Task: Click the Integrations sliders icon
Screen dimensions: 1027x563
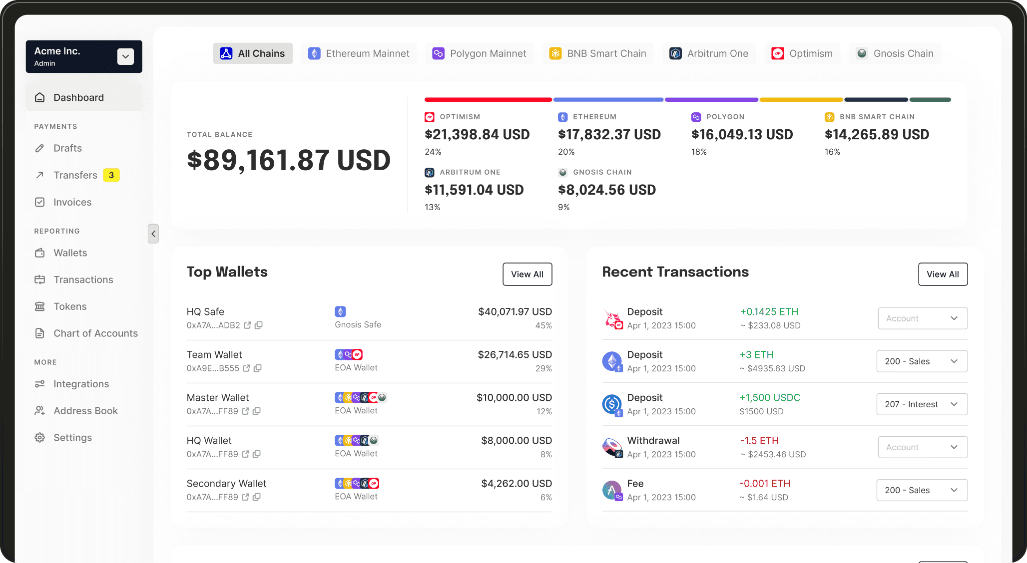Action: 40,384
